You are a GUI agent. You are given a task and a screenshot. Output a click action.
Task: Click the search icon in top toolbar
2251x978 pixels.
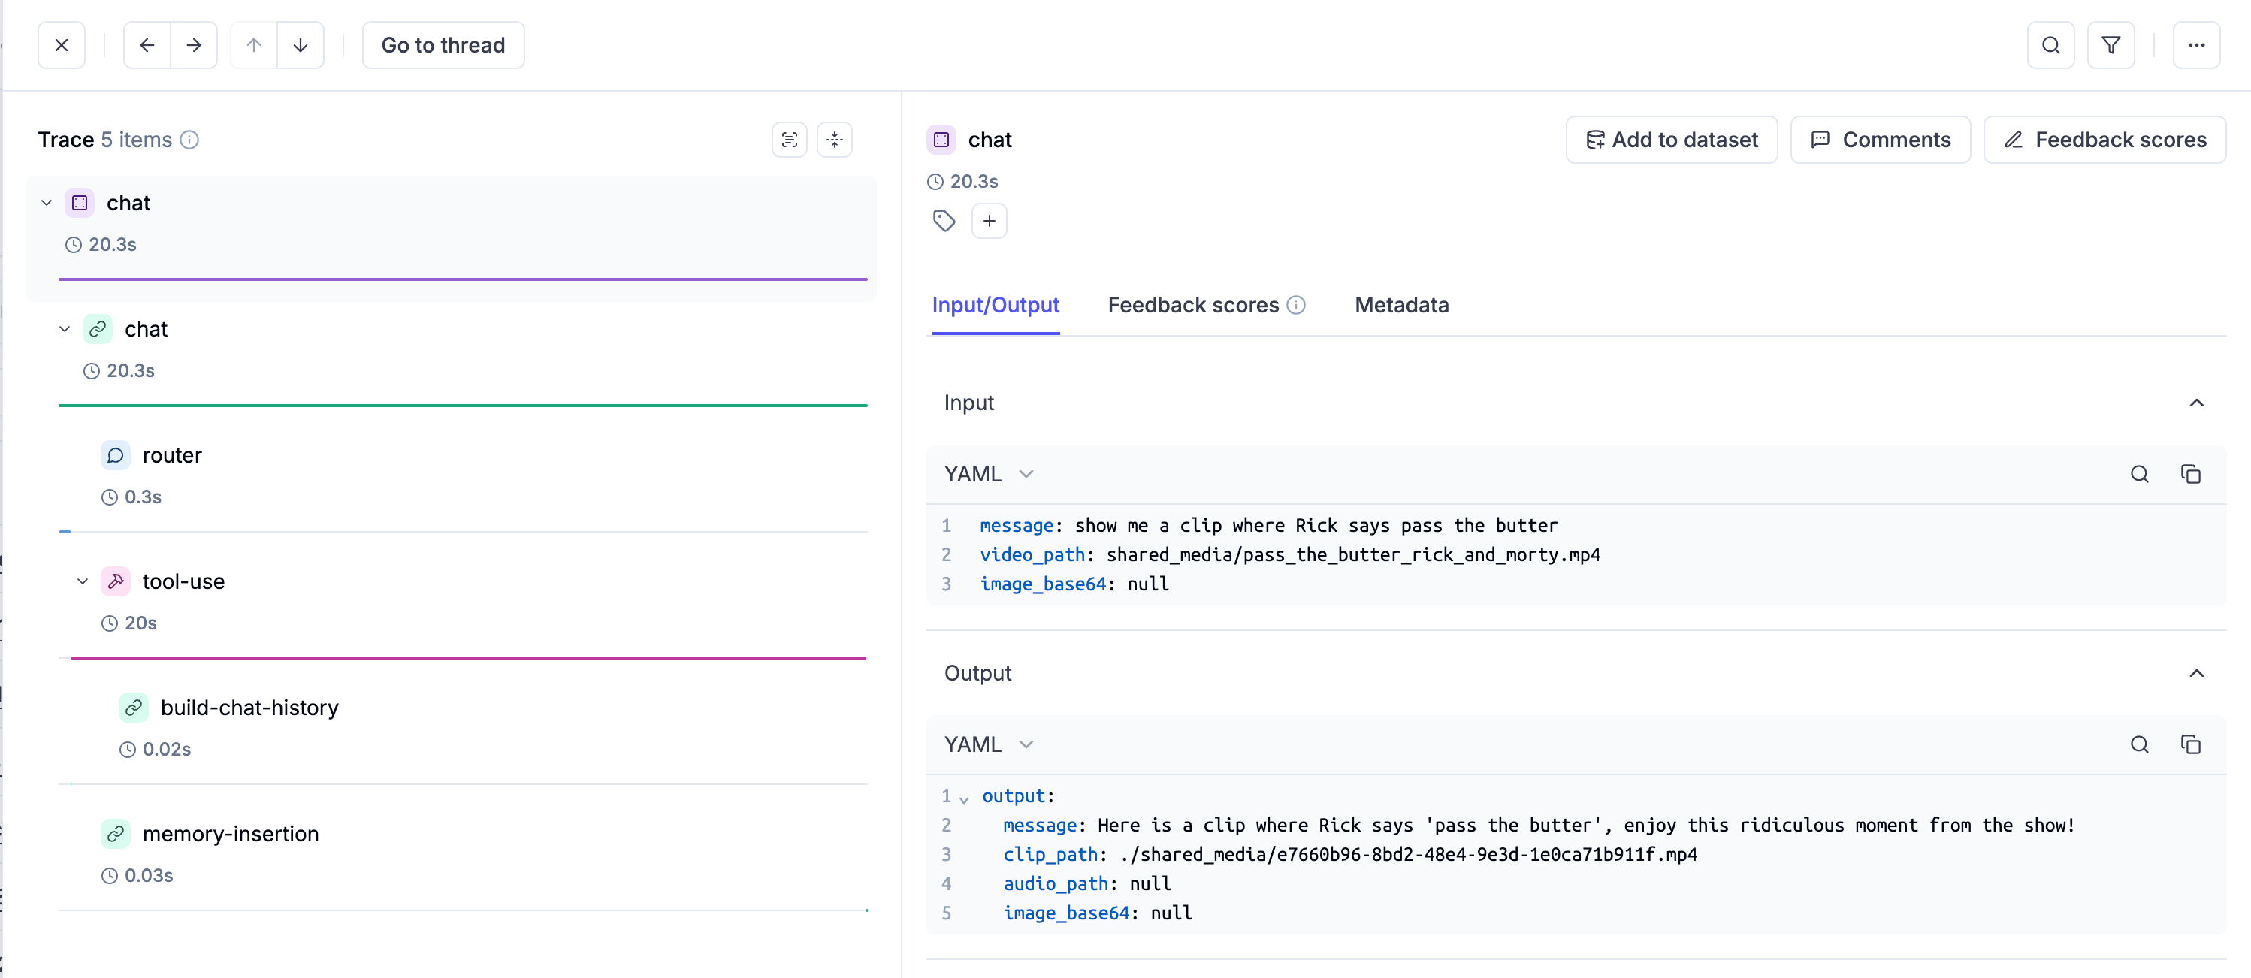point(2050,46)
